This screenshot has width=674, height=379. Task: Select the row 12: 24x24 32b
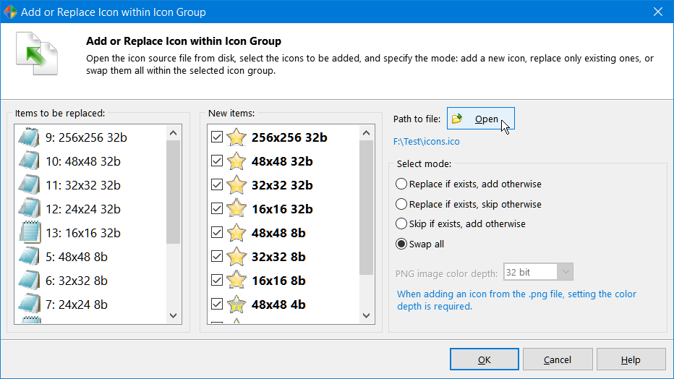tap(90, 209)
